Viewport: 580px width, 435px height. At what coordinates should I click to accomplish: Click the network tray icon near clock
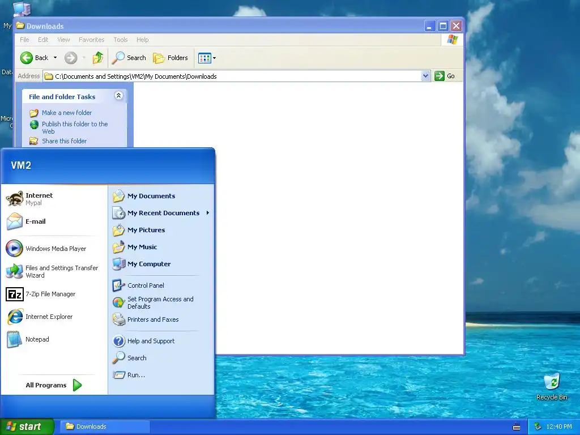538,427
